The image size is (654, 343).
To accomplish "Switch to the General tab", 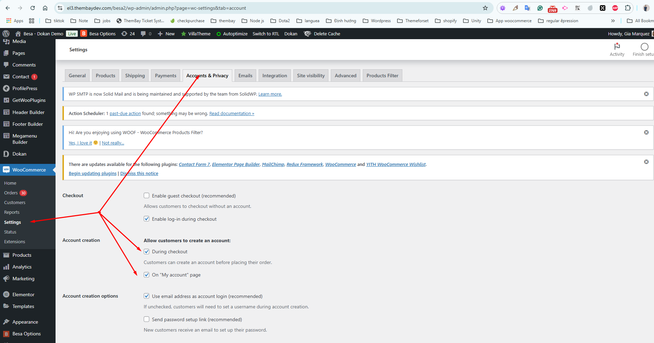I will [x=77, y=76].
